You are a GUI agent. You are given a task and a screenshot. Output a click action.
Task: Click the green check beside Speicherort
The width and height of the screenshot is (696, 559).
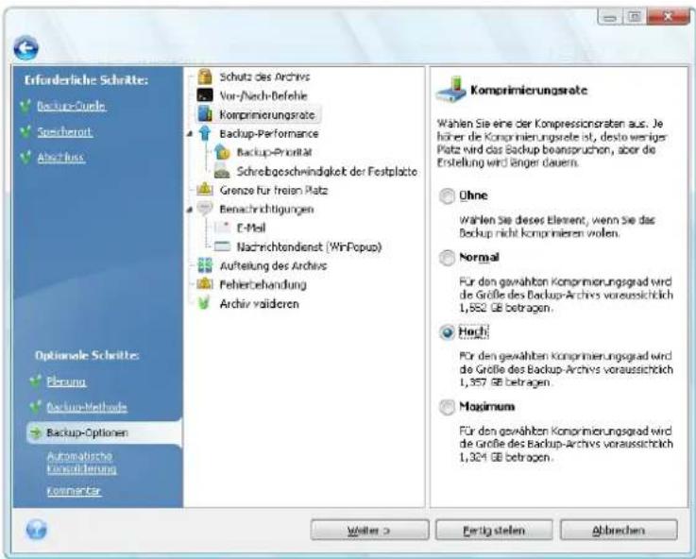pos(25,132)
